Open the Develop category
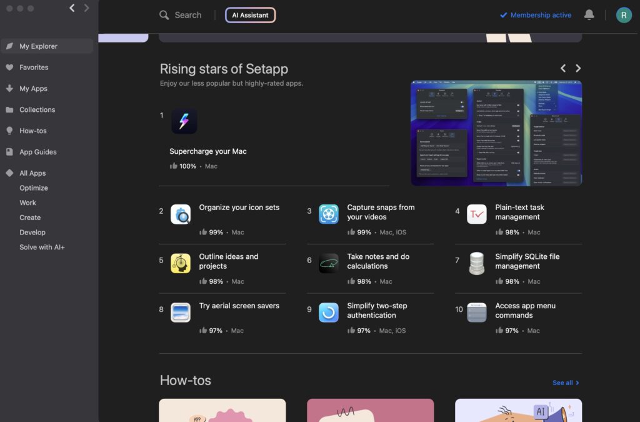The height and width of the screenshot is (422, 640). (x=32, y=232)
